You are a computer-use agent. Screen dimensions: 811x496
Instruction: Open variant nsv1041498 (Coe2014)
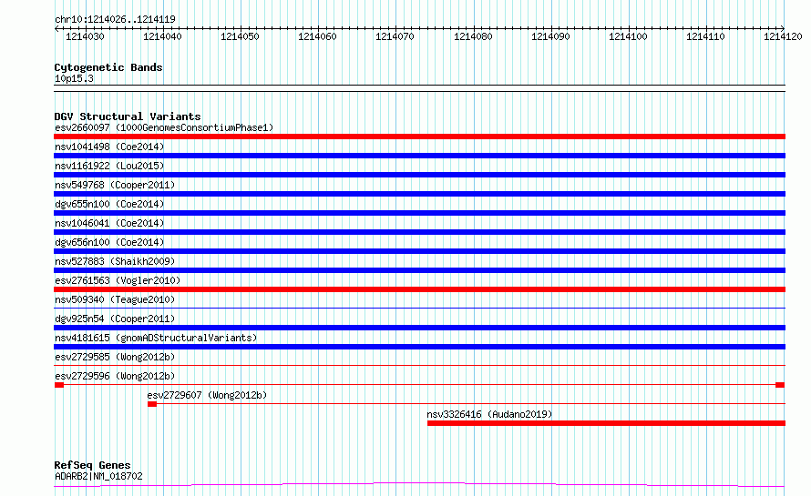click(109, 147)
